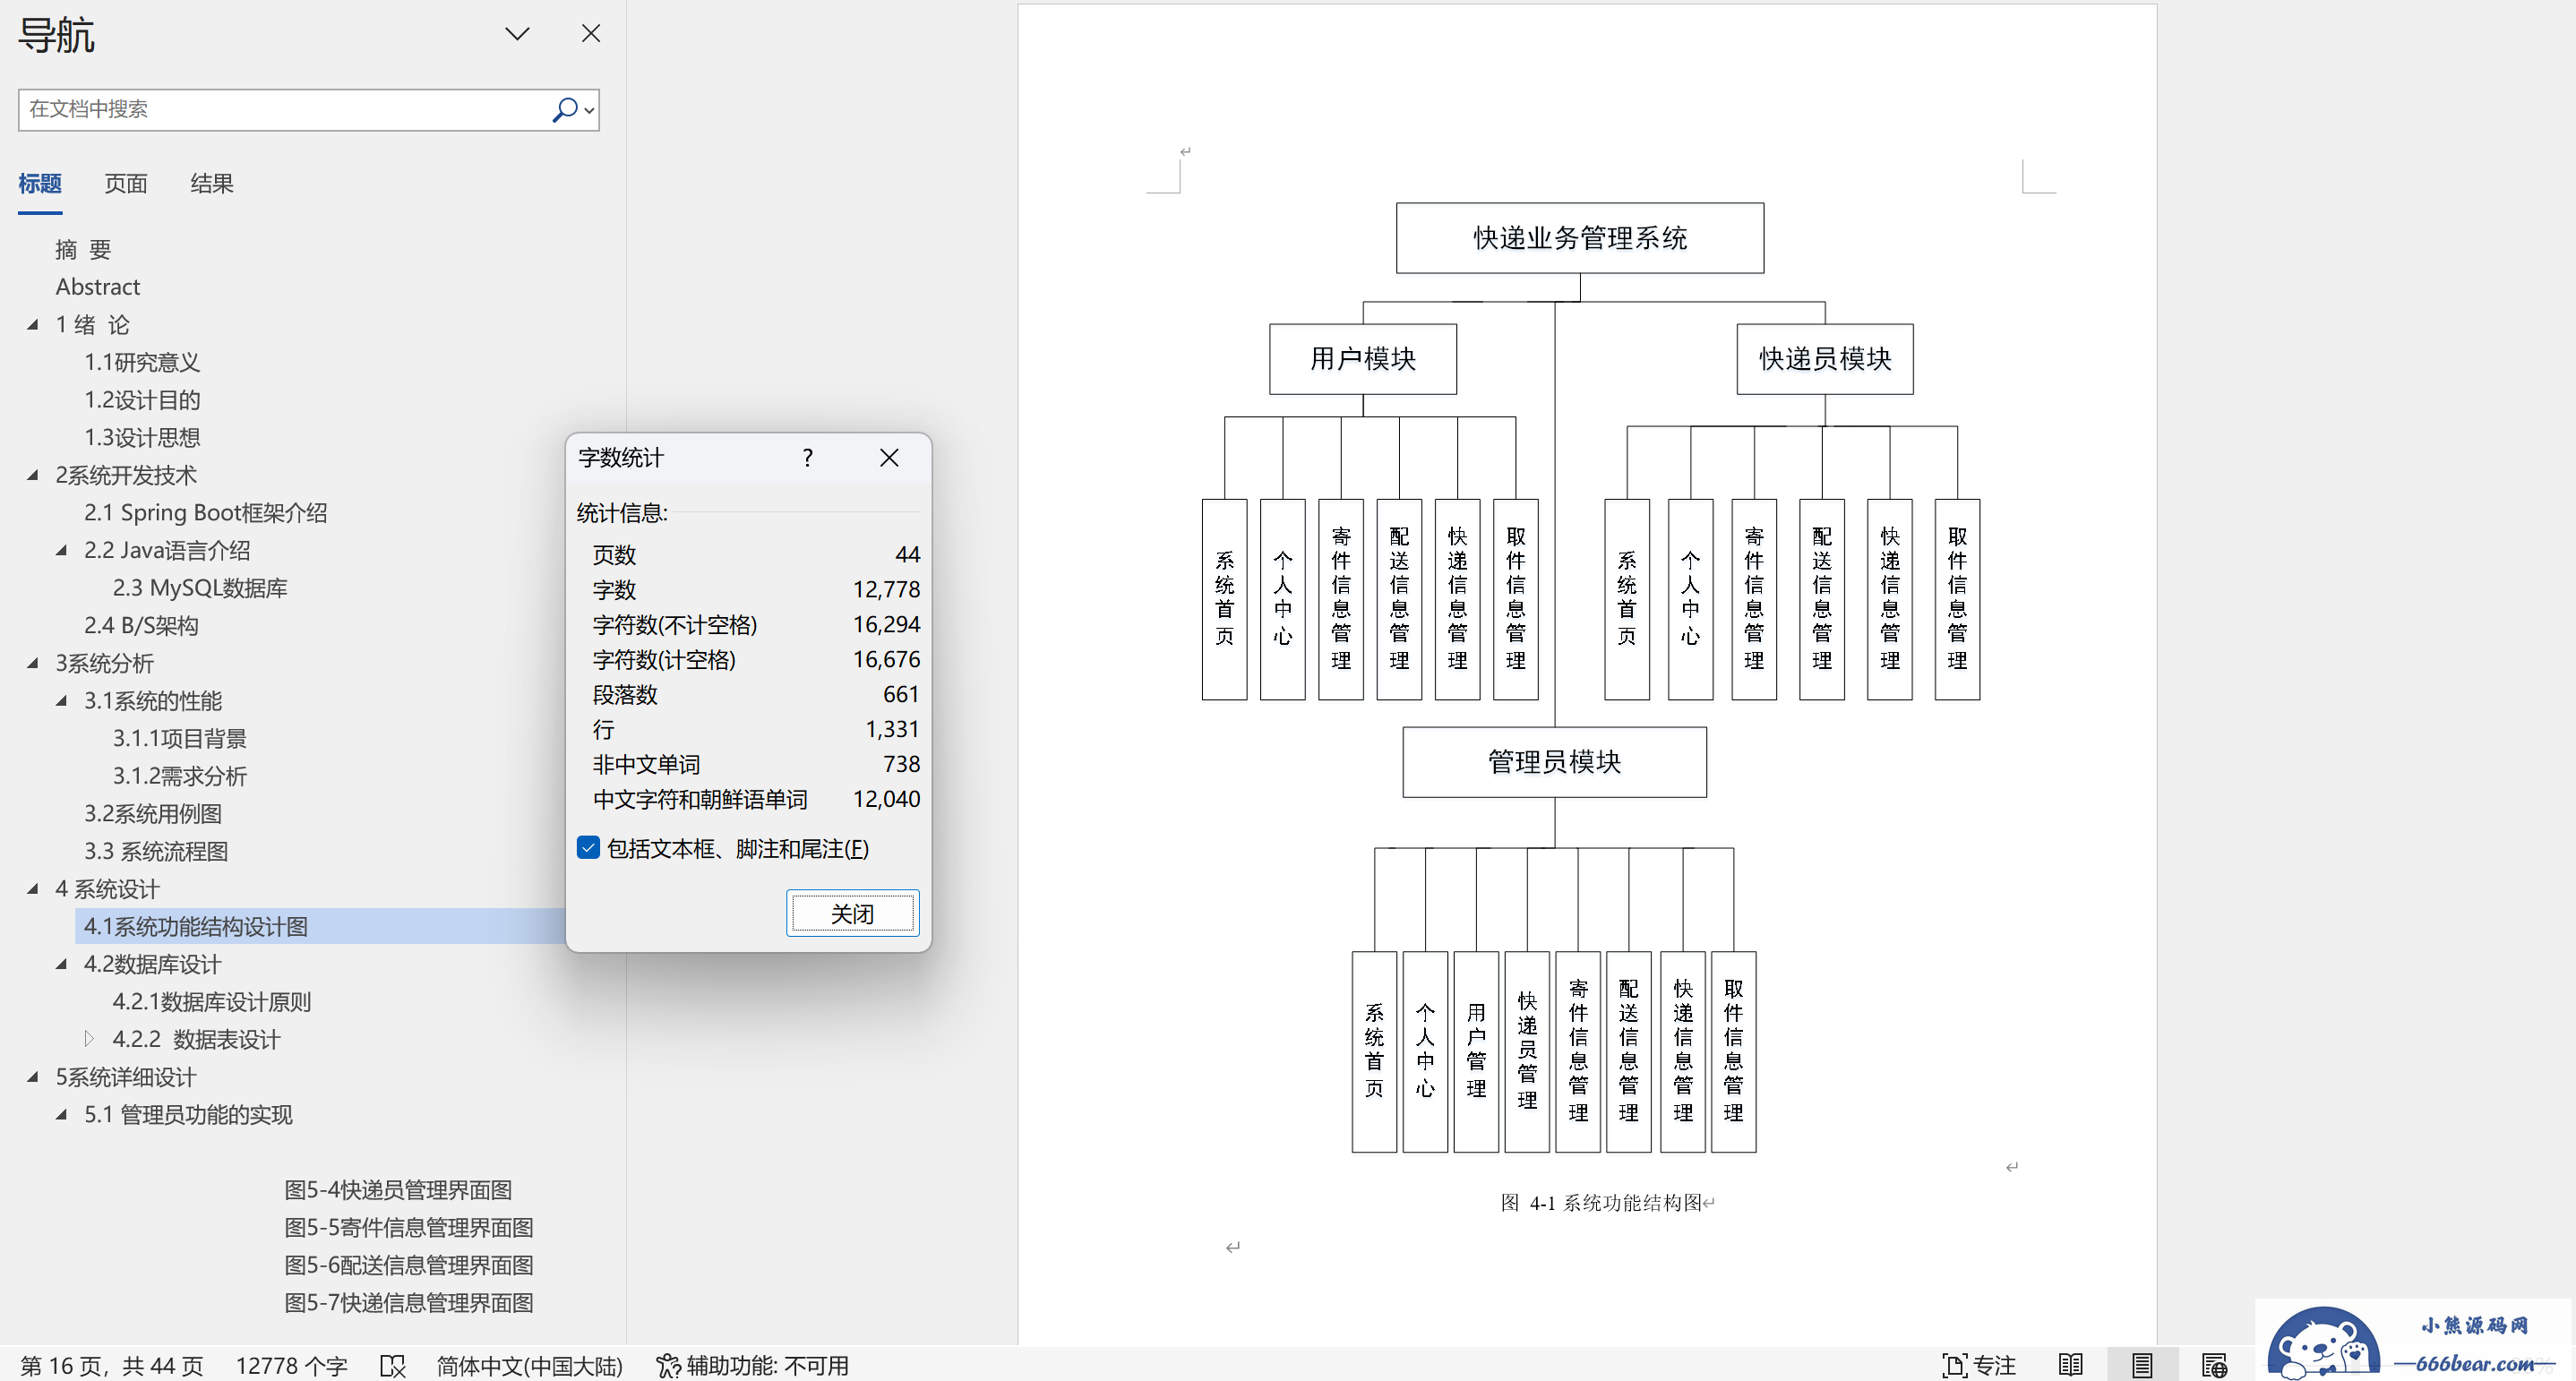The image size is (2576, 1381).
Task: Close the 字数统计 dialog with X
Action: pyautogui.click(x=889, y=458)
